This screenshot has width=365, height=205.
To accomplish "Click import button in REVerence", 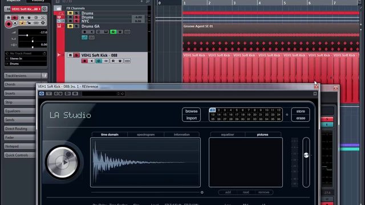I will [x=192, y=118].
